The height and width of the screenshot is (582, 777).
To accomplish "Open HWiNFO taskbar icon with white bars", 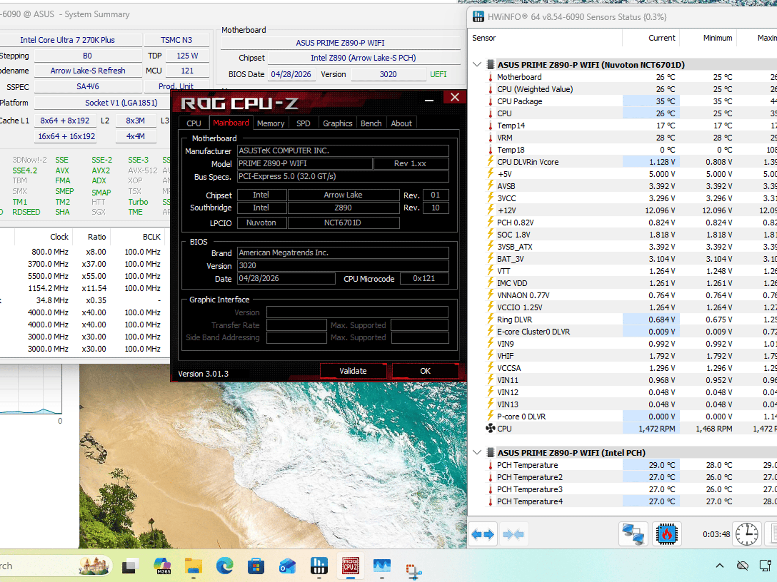I will pyautogui.click(x=319, y=566).
